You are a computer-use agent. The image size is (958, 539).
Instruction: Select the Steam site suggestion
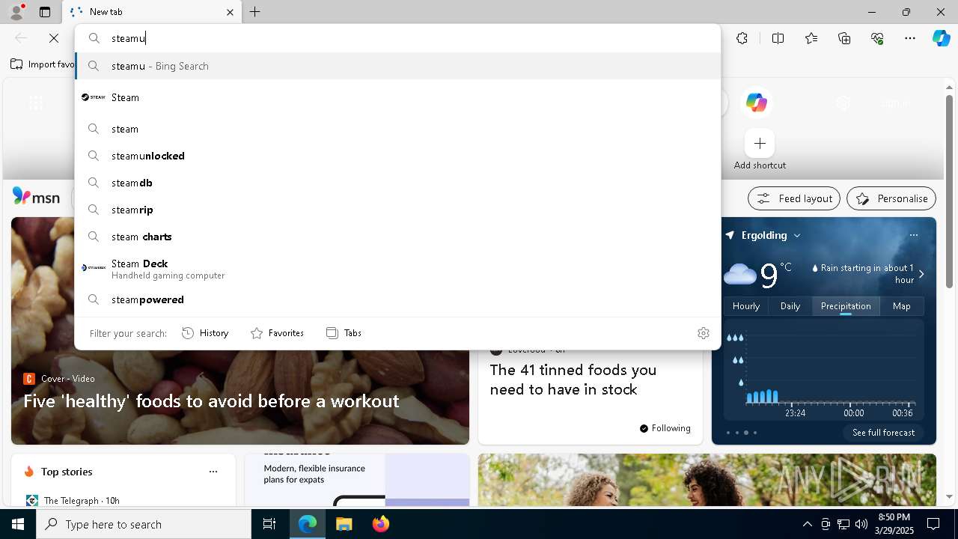(397, 97)
